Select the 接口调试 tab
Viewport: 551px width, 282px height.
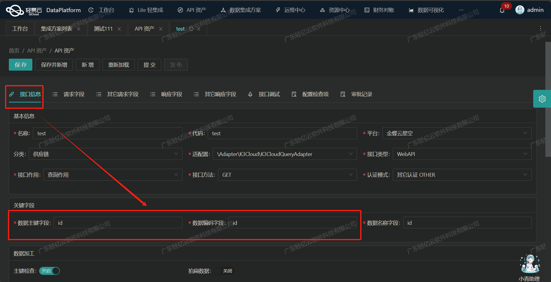click(x=264, y=94)
